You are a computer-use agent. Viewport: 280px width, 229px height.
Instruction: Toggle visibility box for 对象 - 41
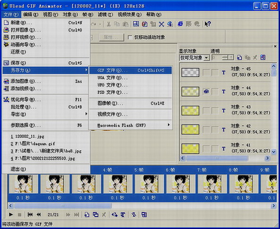point(206,148)
